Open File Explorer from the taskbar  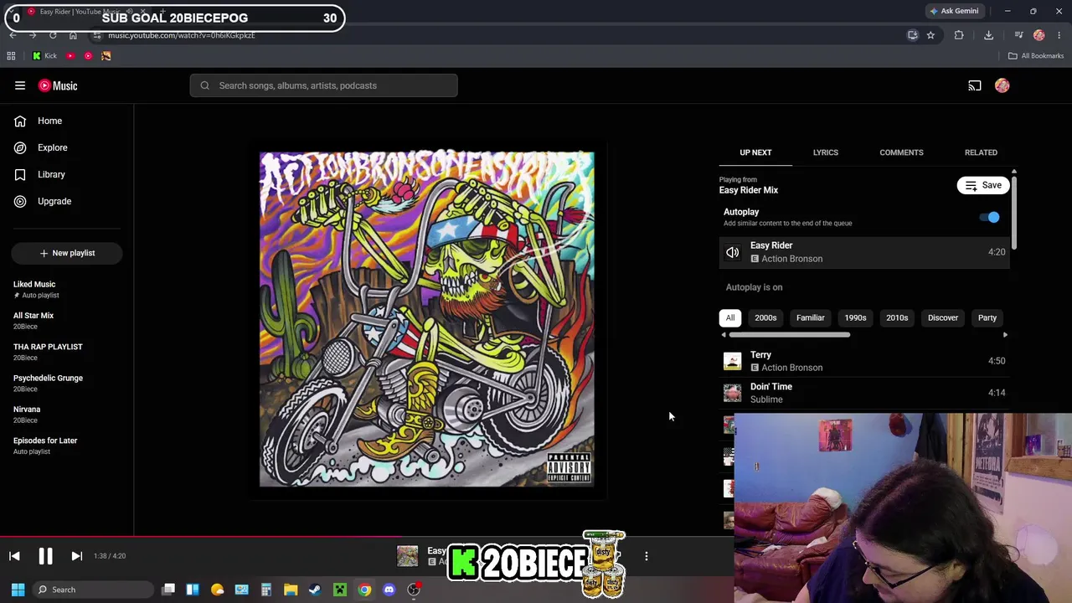click(291, 590)
